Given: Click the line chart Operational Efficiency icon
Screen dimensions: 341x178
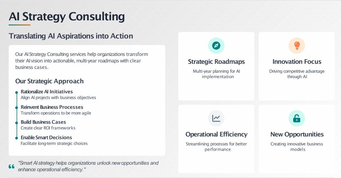Looking at the screenshot, I should [216, 118].
